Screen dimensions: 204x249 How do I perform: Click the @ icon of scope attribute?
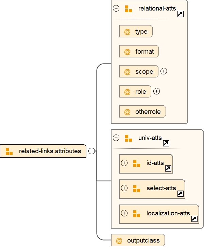127,72
